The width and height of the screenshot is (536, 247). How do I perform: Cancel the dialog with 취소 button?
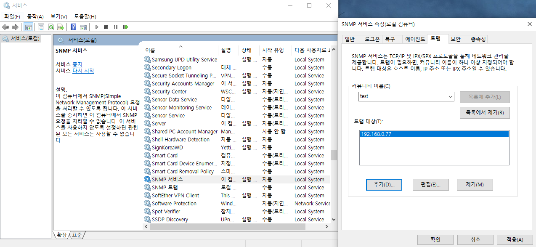click(x=475, y=239)
